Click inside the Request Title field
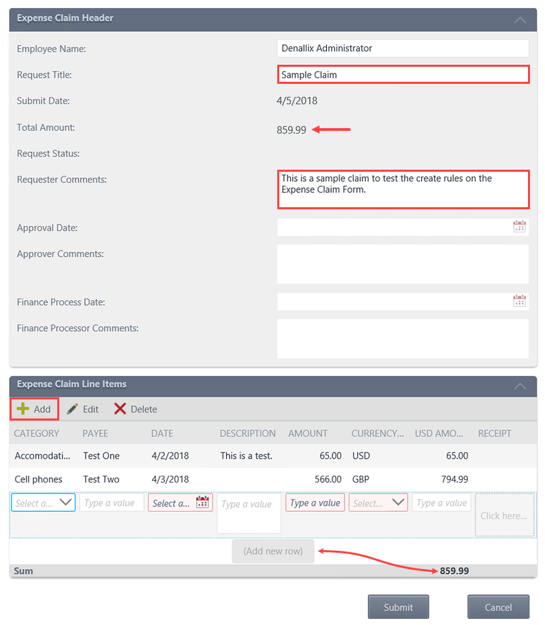545x625 pixels. click(402, 74)
